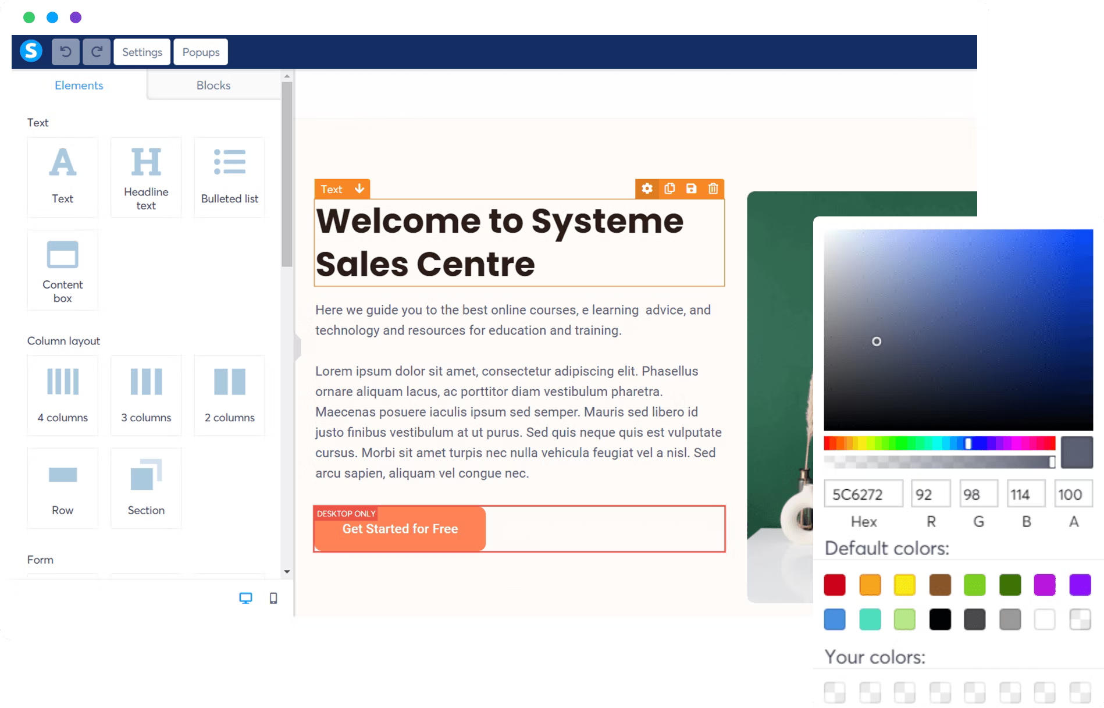1104x708 pixels.
Task: Click the green window dot
Action: tap(29, 17)
